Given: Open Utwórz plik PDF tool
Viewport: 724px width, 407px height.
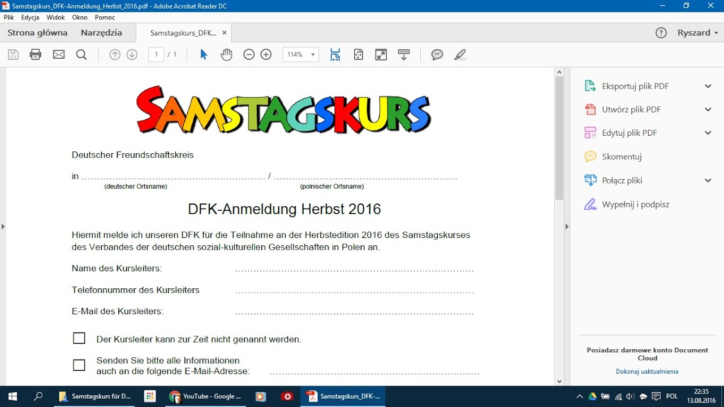Looking at the screenshot, I should [631, 109].
